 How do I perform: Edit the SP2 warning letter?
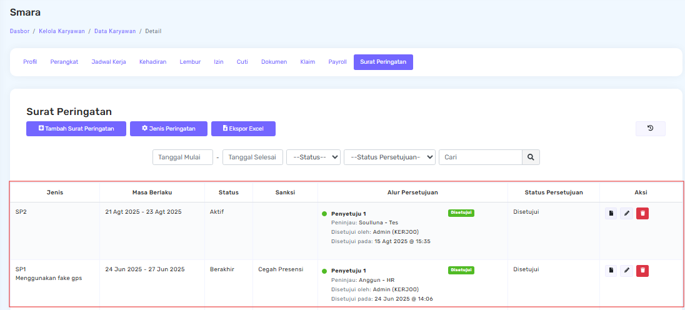click(x=626, y=214)
